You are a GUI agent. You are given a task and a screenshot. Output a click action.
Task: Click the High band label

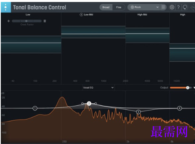(183, 15)
